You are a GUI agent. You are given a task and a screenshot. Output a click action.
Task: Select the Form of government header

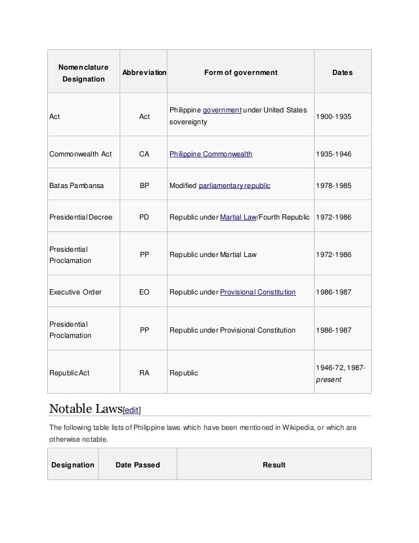pos(240,72)
